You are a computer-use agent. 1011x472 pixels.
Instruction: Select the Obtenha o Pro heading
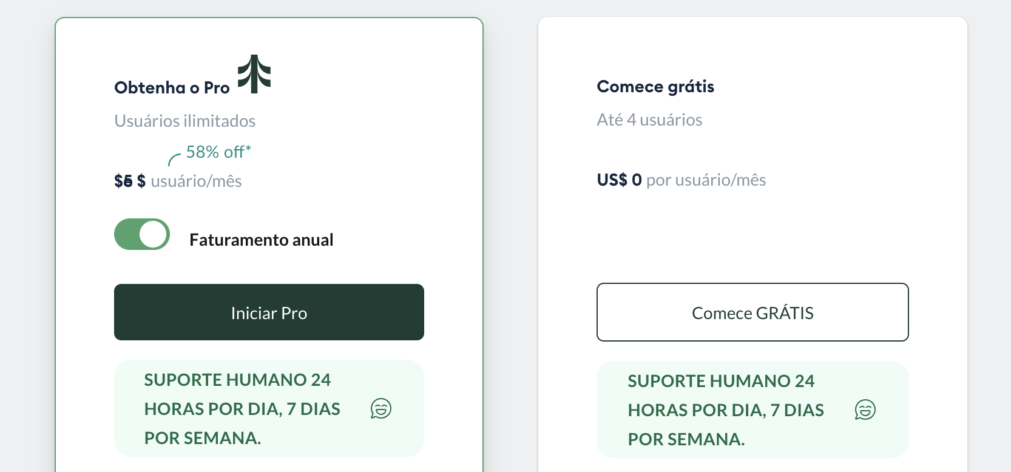pyautogui.click(x=172, y=87)
